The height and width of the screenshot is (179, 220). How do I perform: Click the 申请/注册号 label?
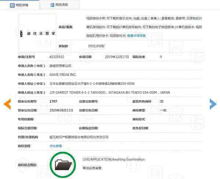[x=26, y=57]
